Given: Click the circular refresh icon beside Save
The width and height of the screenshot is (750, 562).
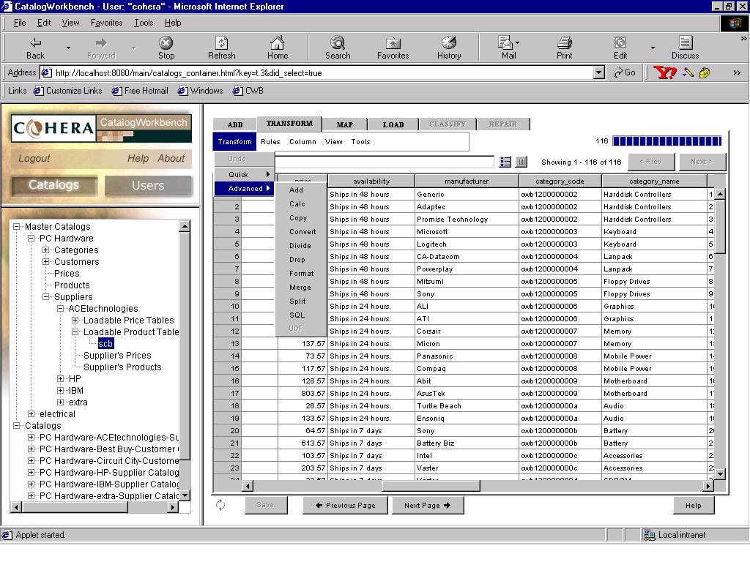Looking at the screenshot, I should tap(220, 505).
